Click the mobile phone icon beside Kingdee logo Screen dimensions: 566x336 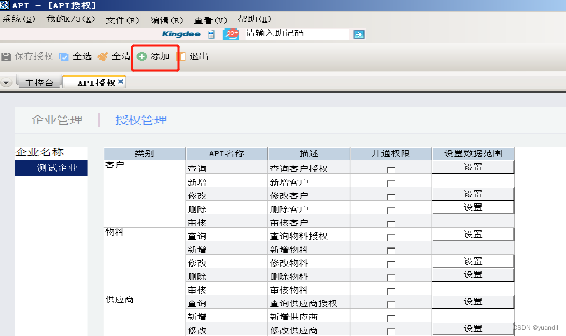click(211, 34)
